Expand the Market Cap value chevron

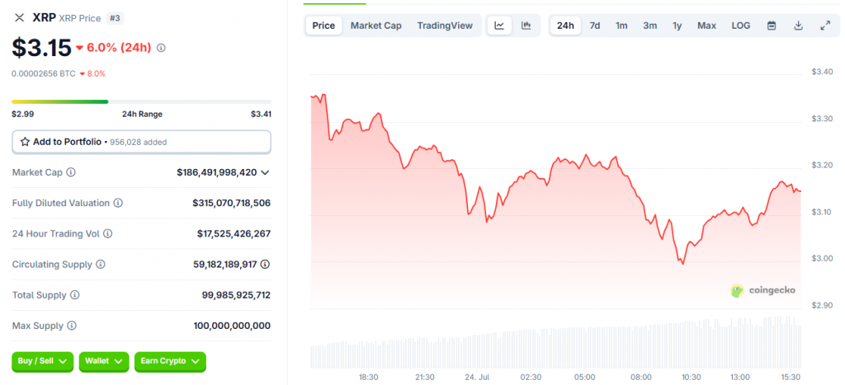[265, 172]
